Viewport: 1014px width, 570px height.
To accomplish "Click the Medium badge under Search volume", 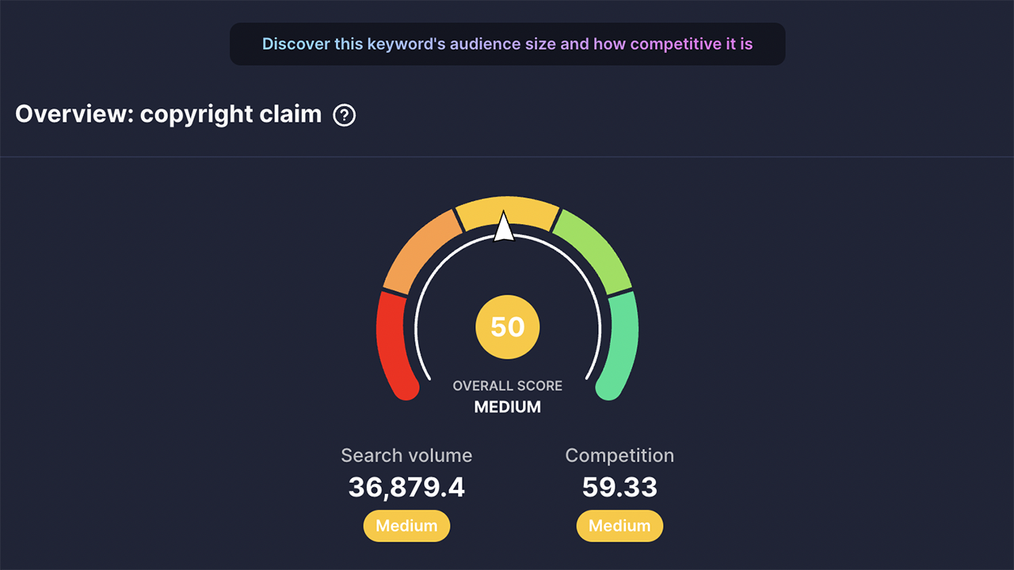I will click(x=406, y=526).
